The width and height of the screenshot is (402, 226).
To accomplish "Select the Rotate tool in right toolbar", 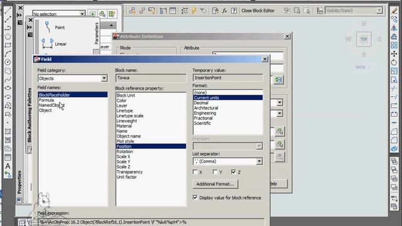I will [394, 62].
